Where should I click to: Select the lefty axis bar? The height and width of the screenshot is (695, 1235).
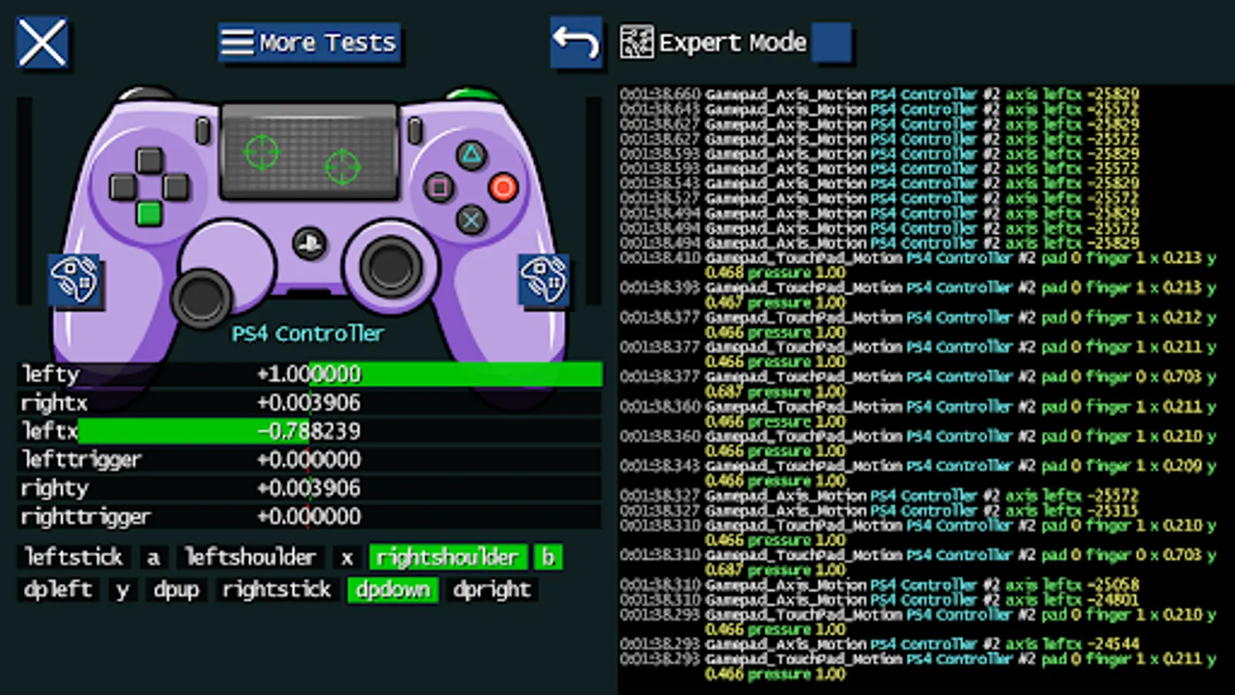click(309, 374)
